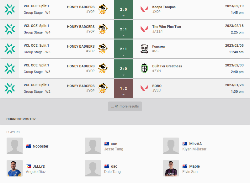Click JELLYD's player photo
250x183 pixels.
point(15,168)
